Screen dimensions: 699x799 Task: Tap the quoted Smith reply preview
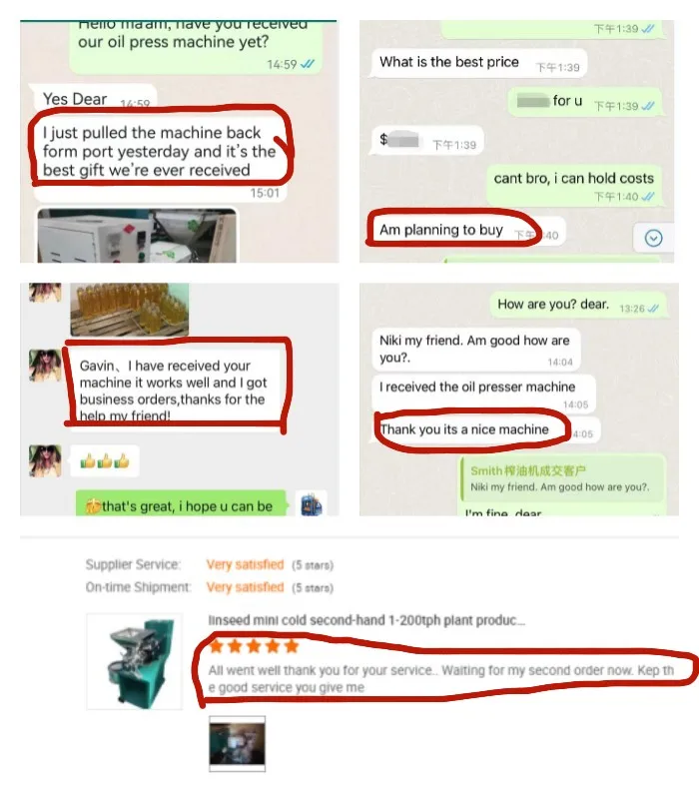pyautogui.click(x=562, y=478)
